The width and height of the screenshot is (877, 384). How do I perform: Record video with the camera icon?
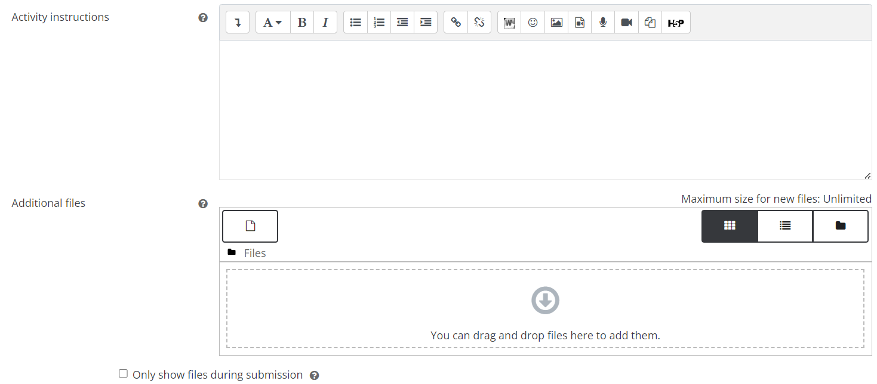(x=626, y=23)
